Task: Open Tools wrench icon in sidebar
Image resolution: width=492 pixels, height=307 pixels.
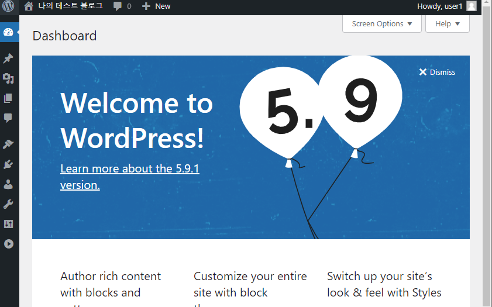Action: click(x=8, y=204)
